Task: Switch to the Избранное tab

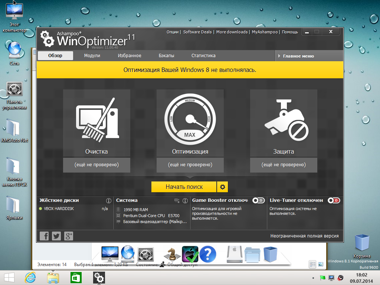Action: pos(130,56)
